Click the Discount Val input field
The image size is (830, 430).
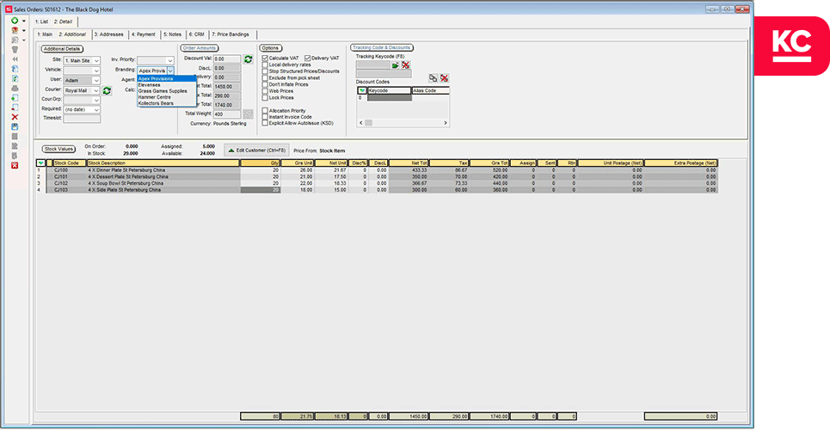click(x=228, y=59)
